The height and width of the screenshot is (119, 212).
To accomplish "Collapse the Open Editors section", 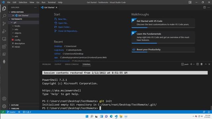I will pos(24,12).
